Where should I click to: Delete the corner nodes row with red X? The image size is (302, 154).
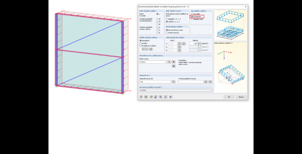pyautogui.click(x=174, y=62)
